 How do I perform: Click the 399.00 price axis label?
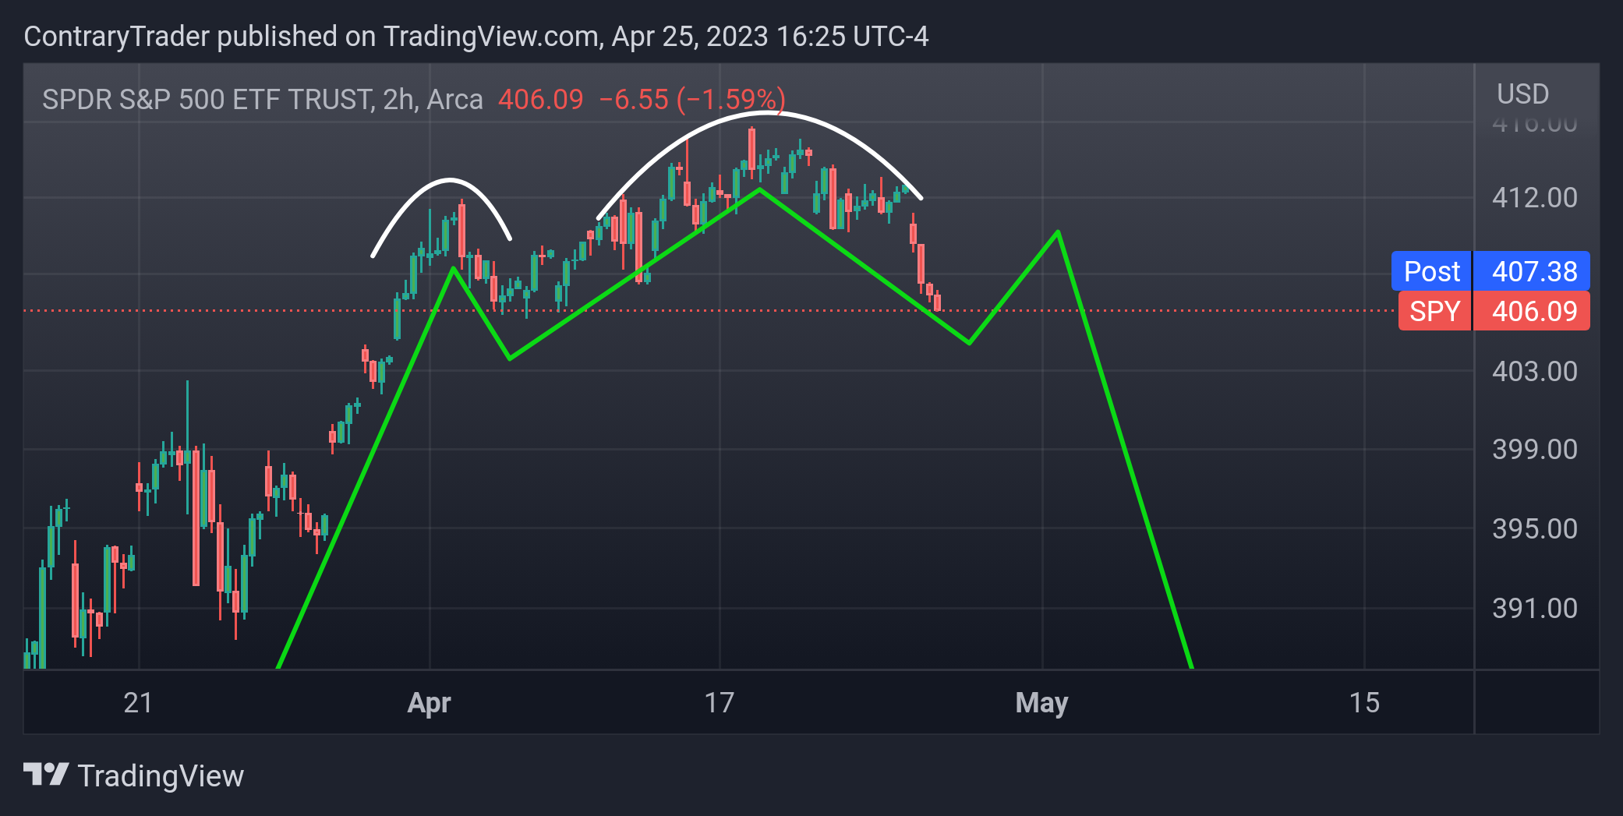1535,450
